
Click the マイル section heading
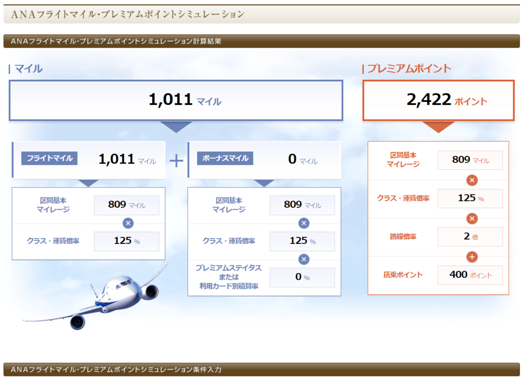click(29, 69)
